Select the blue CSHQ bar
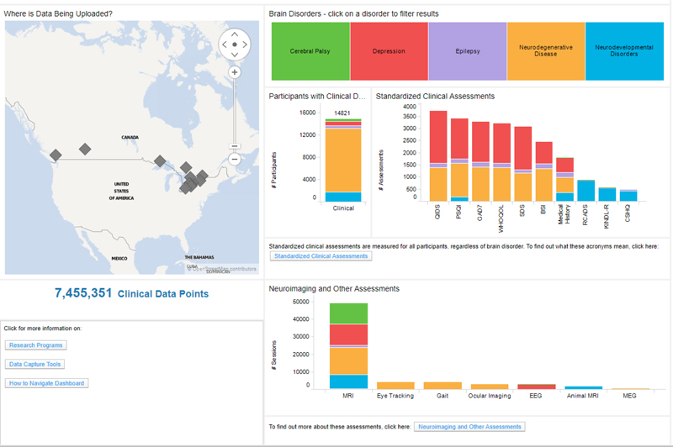 [x=628, y=197]
